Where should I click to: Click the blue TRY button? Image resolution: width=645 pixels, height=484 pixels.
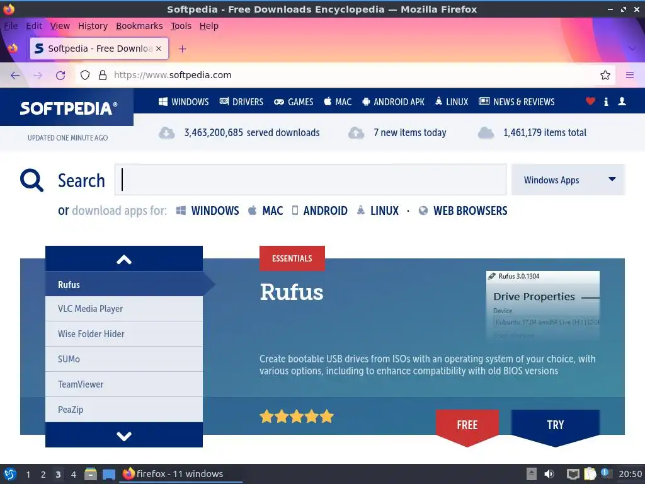coord(556,427)
